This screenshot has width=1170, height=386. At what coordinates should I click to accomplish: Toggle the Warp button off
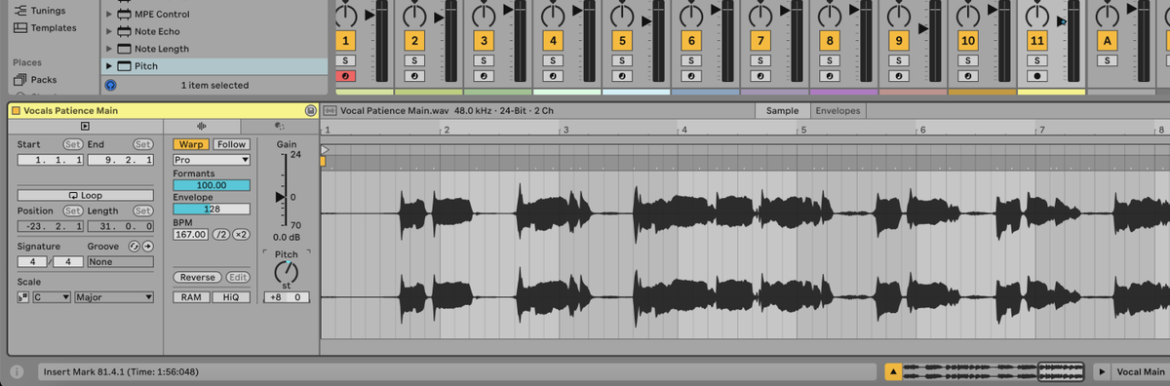[x=191, y=144]
